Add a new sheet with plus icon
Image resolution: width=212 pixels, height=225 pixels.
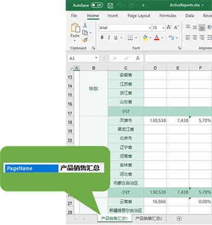point(179,219)
